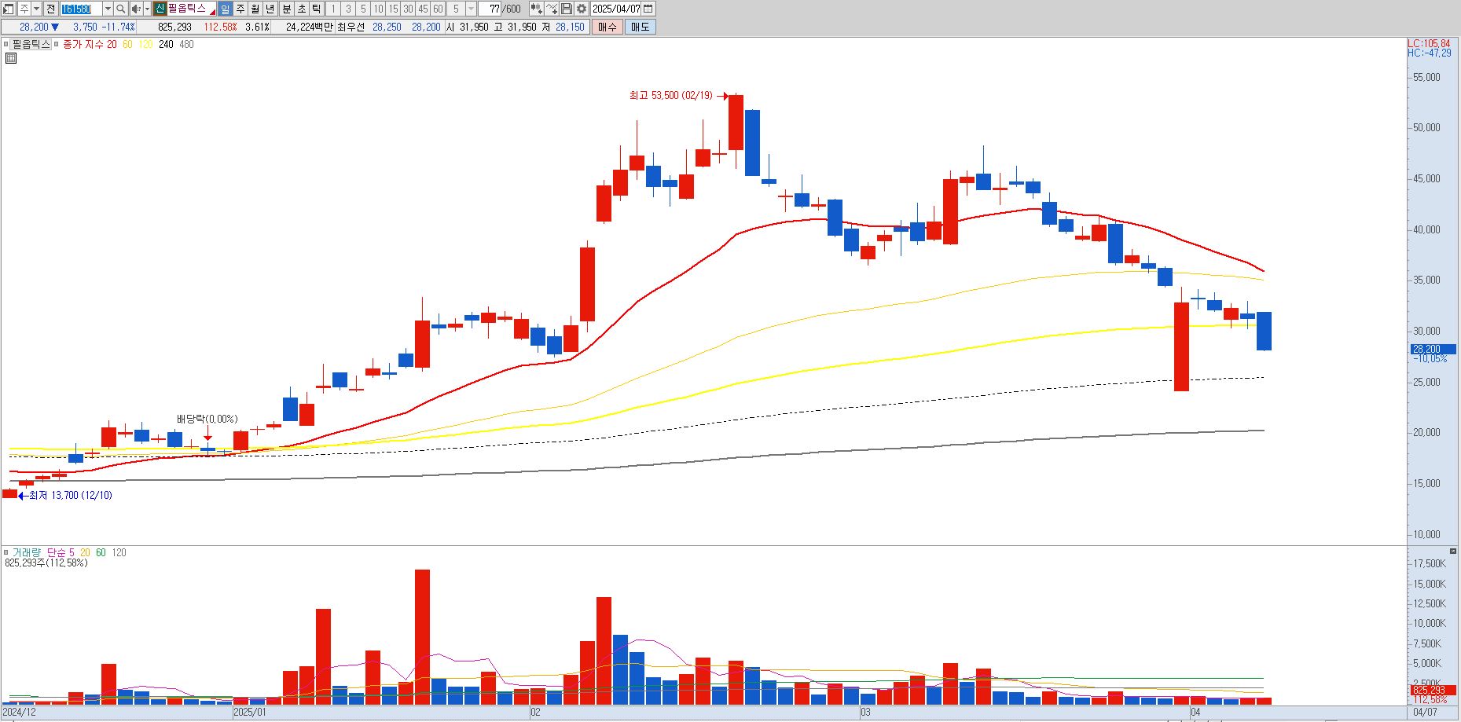Image resolution: width=1461 pixels, height=722 pixels.
Task: Click the compare stocks candle icon
Action: coord(536,9)
